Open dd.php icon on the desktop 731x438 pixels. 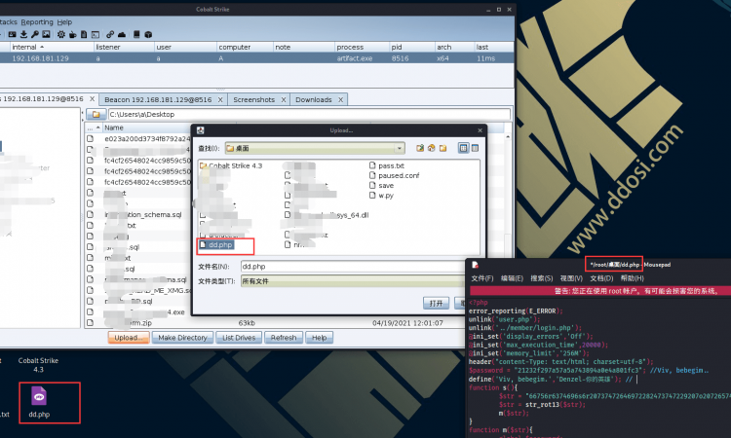(x=39, y=402)
